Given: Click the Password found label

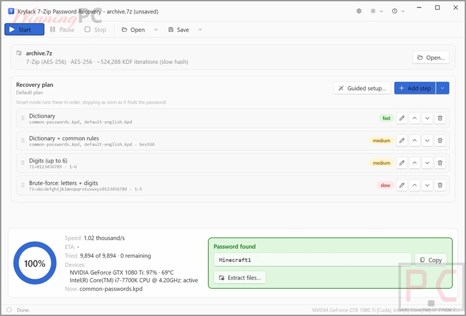Looking at the screenshot, I should 234,247.
